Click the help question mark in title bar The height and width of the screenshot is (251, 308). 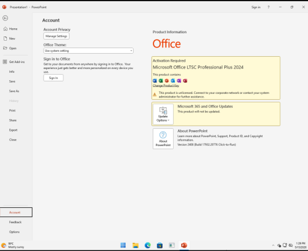[269, 7]
